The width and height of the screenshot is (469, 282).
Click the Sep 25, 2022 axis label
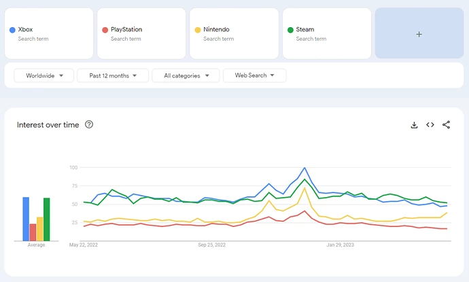[212, 245]
